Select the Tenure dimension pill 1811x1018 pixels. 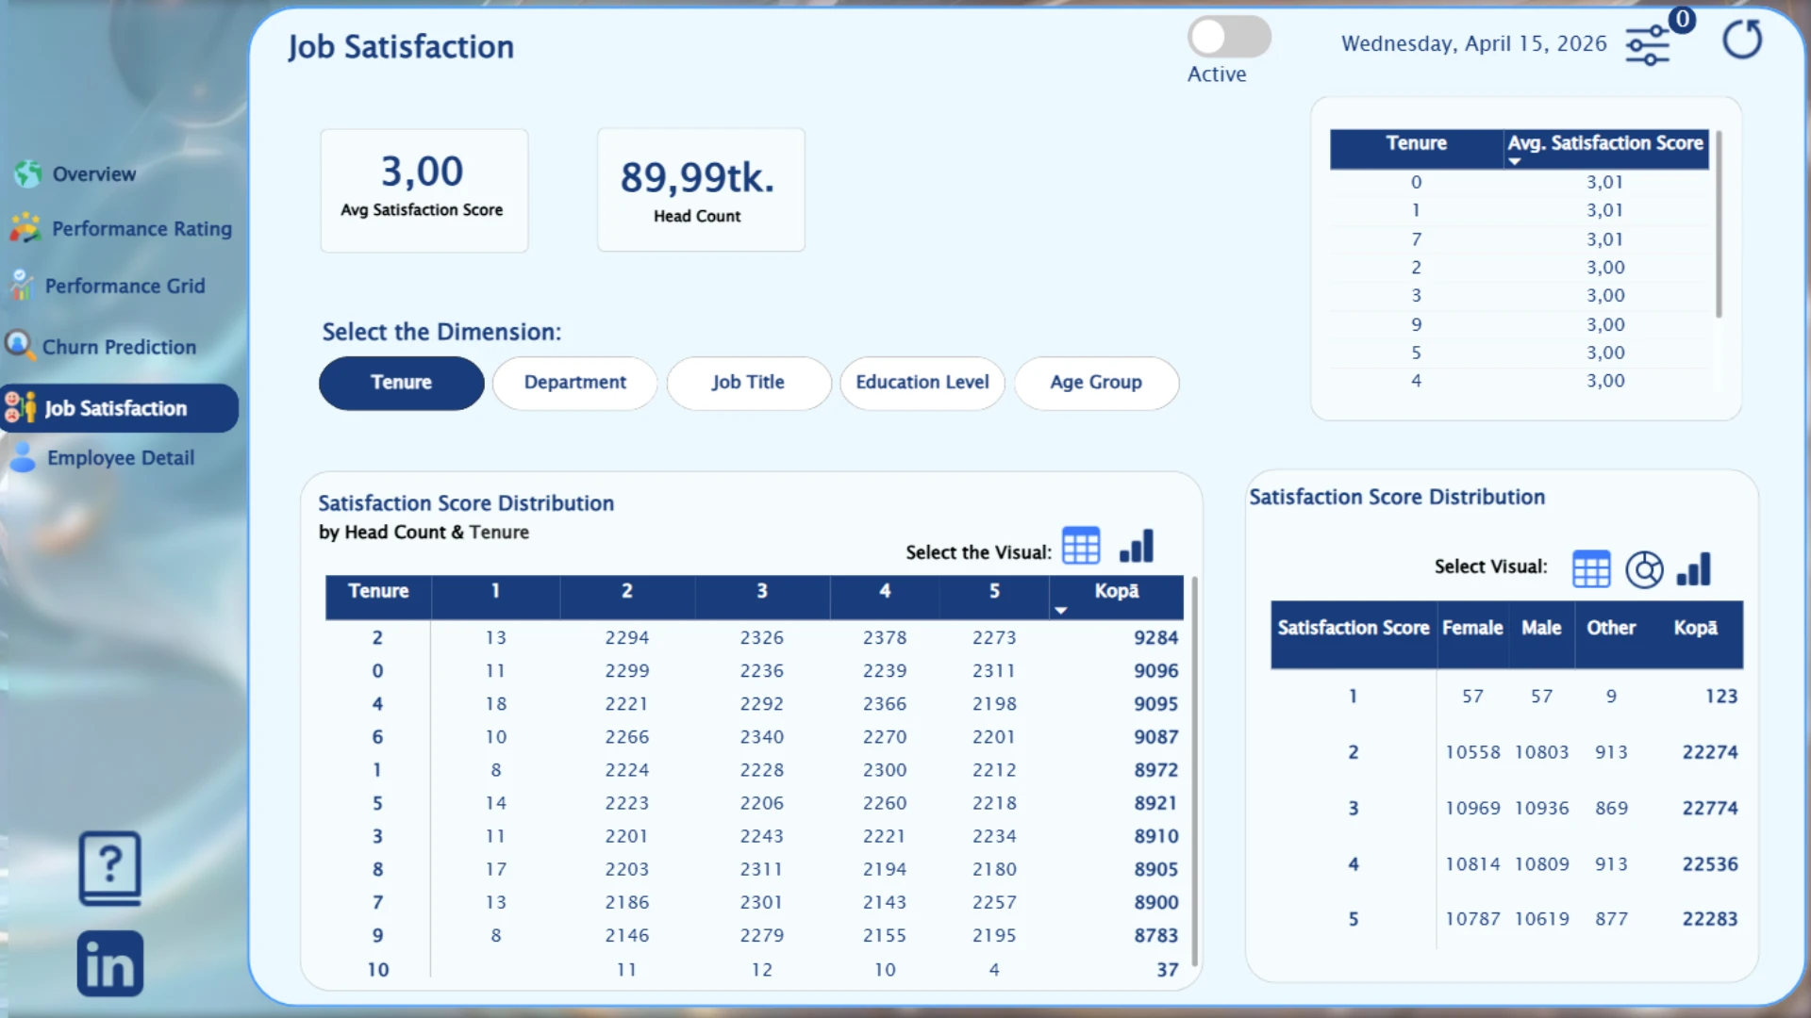(x=401, y=383)
